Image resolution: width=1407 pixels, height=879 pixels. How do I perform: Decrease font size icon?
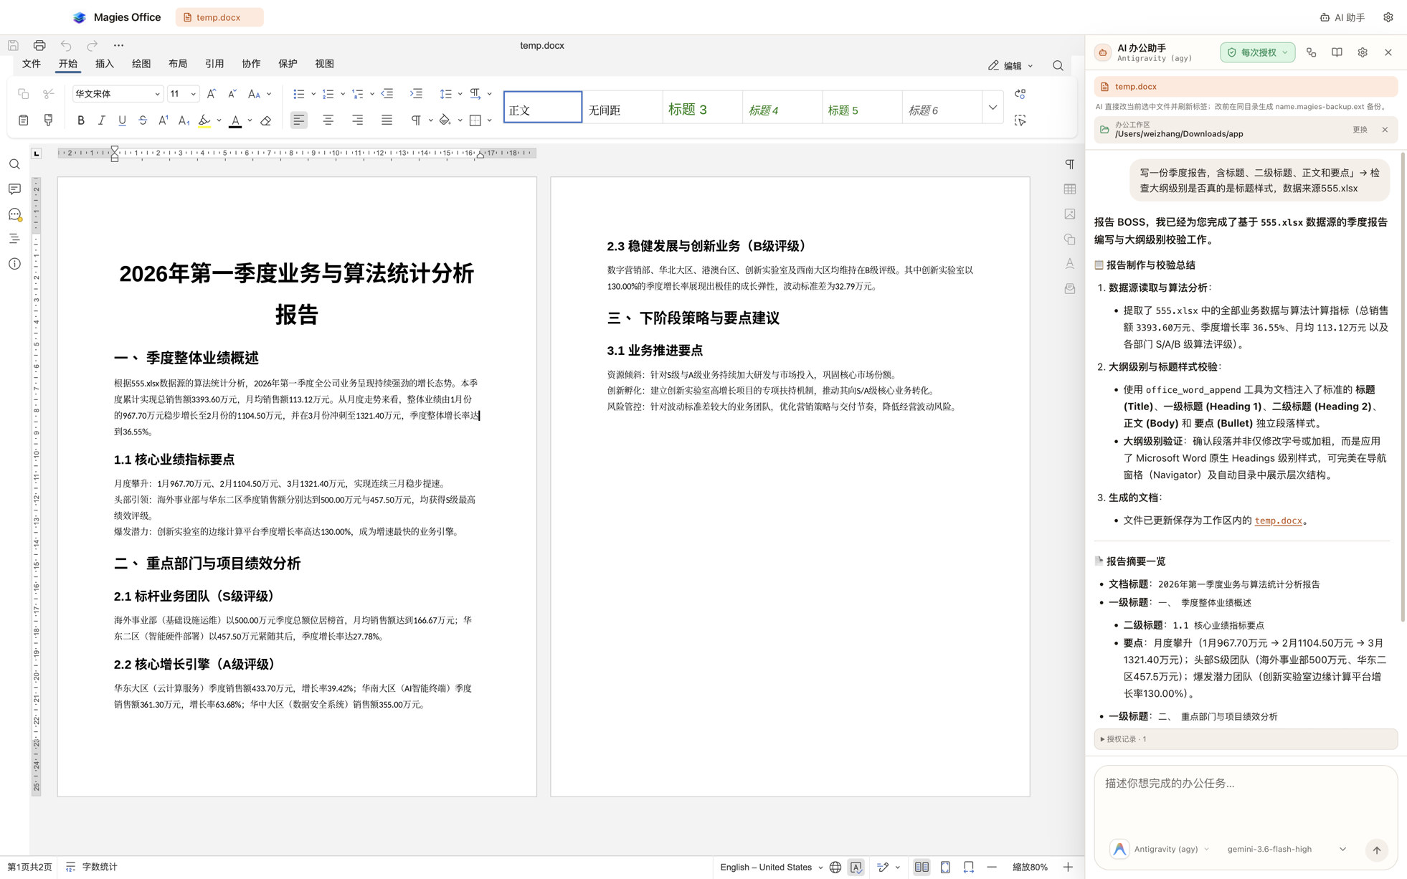tap(232, 94)
